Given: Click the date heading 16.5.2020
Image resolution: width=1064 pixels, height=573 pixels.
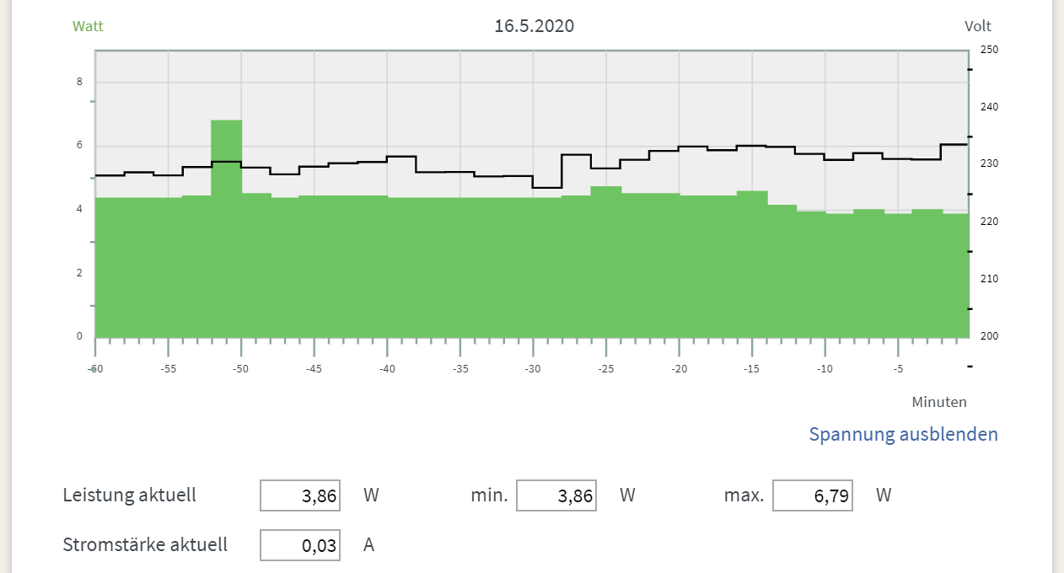Looking at the screenshot, I should coord(534,26).
